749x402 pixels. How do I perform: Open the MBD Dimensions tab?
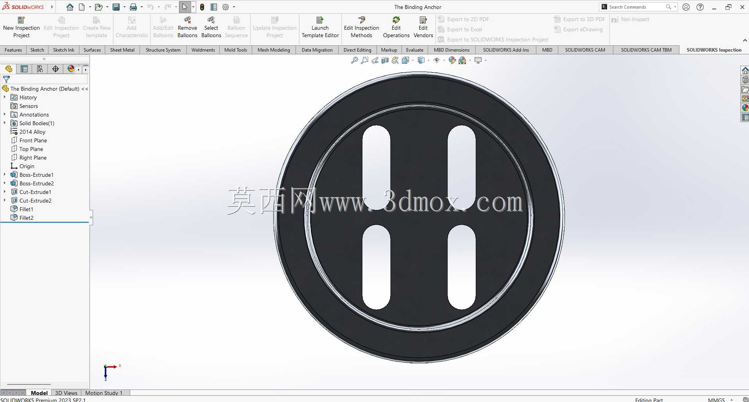click(x=452, y=50)
